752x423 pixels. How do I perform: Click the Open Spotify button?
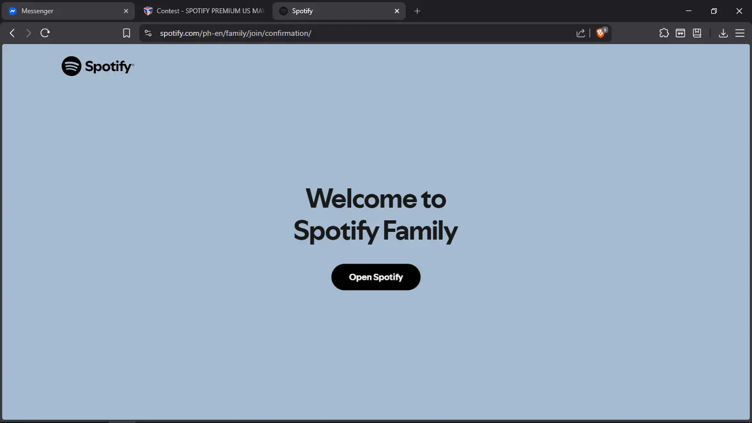click(x=376, y=277)
